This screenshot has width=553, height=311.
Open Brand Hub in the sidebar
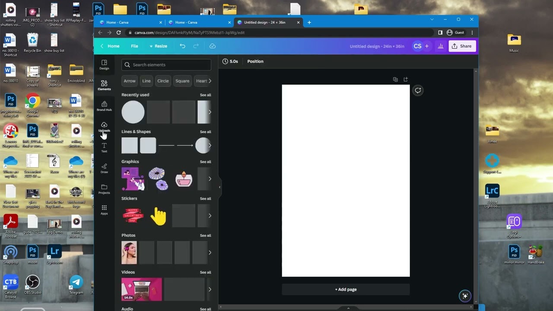[x=104, y=106]
